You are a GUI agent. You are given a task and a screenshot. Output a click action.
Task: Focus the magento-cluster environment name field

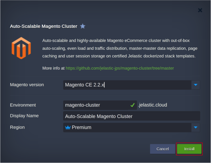(x=96, y=105)
